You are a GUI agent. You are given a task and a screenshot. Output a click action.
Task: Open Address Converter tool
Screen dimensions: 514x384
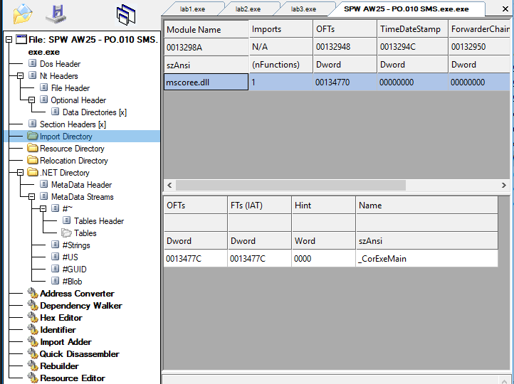tap(77, 293)
